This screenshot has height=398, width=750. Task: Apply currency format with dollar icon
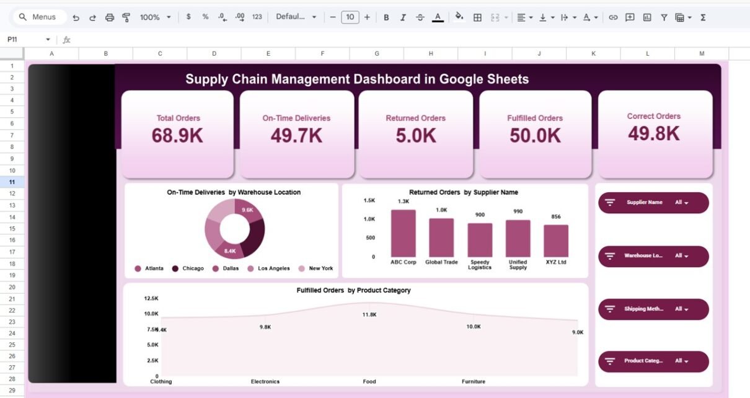(188, 17)
